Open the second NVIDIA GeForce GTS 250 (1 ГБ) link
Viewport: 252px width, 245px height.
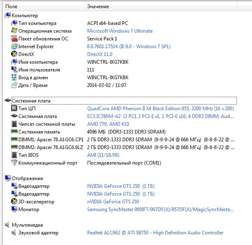121,194
